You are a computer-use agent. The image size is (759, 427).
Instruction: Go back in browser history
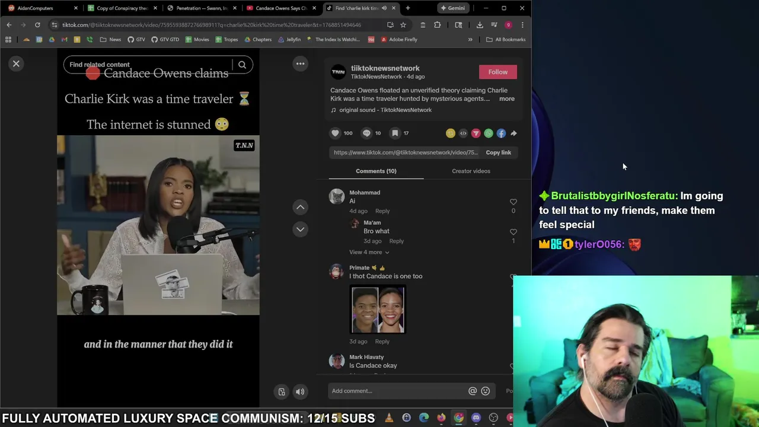click(x=9, y=25)
